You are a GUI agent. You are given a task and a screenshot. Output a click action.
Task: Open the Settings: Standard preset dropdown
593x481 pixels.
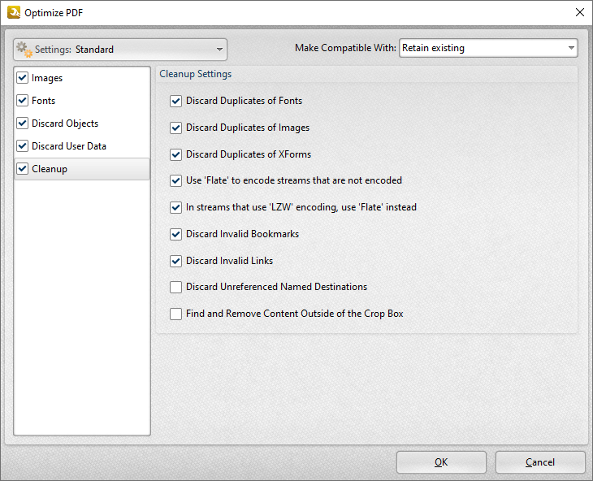[x=120, y=50]
